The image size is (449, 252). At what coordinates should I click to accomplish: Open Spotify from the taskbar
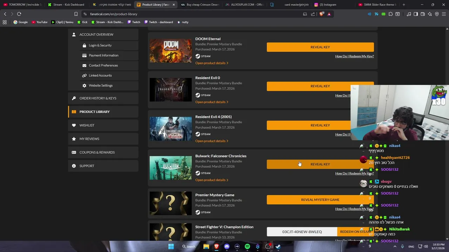pos(247,246)
